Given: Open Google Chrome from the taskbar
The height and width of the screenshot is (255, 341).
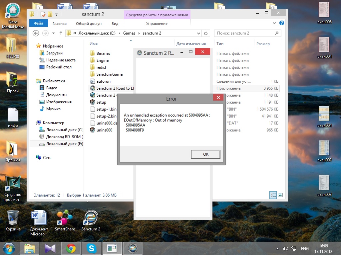Looking at the screenshot, I should [x=71, y=248].
